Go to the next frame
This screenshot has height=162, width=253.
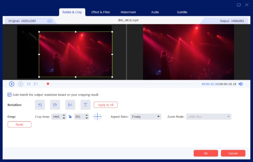[36, 84]
